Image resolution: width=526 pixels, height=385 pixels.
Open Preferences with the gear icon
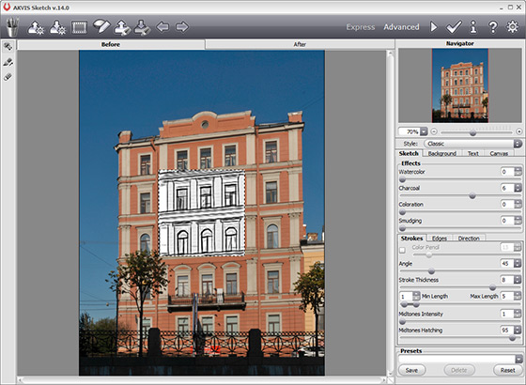(x=513, y=27)
